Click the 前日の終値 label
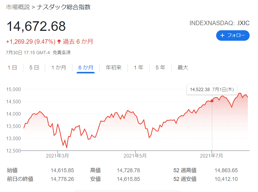Screen dimensions: 258x192 [x=20, y=179]
